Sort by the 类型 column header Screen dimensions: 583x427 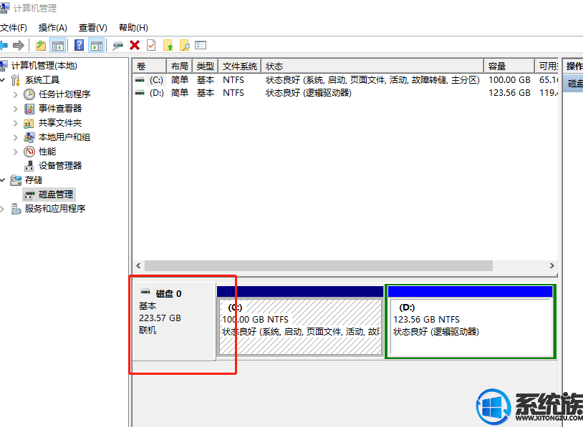pos(206,67)
